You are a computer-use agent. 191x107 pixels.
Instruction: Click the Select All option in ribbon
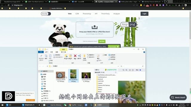(112, 55)
